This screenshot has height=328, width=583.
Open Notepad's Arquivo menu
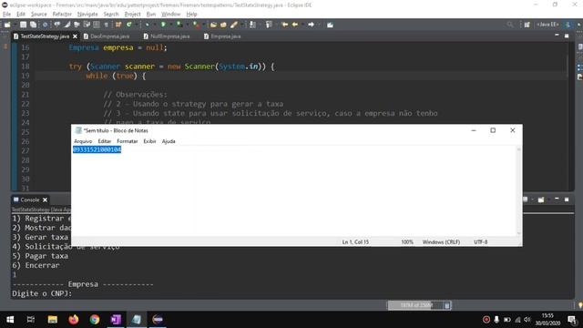83,141
